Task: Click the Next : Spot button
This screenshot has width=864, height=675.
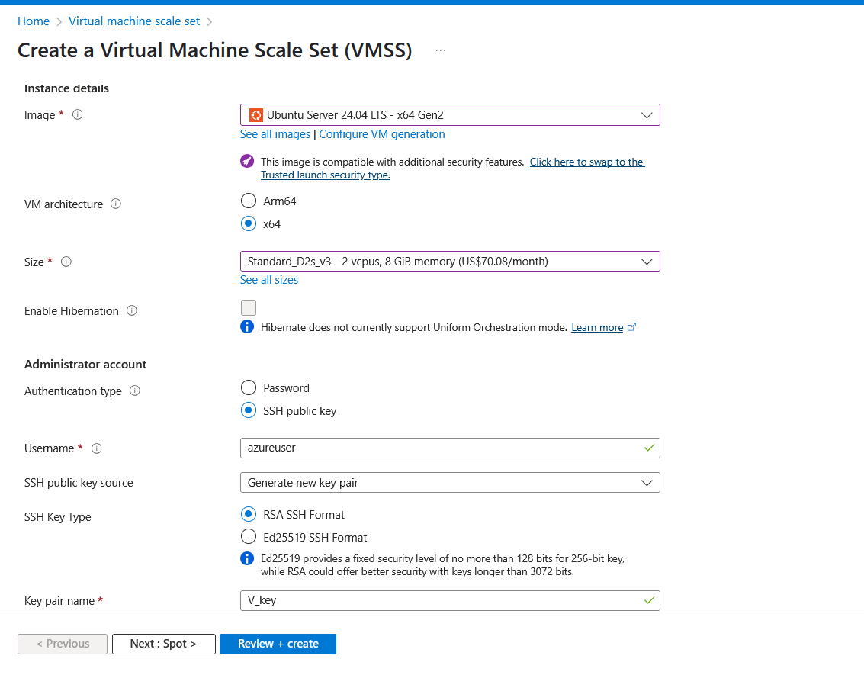Action: pyautogui.click(x=164, y=644)
